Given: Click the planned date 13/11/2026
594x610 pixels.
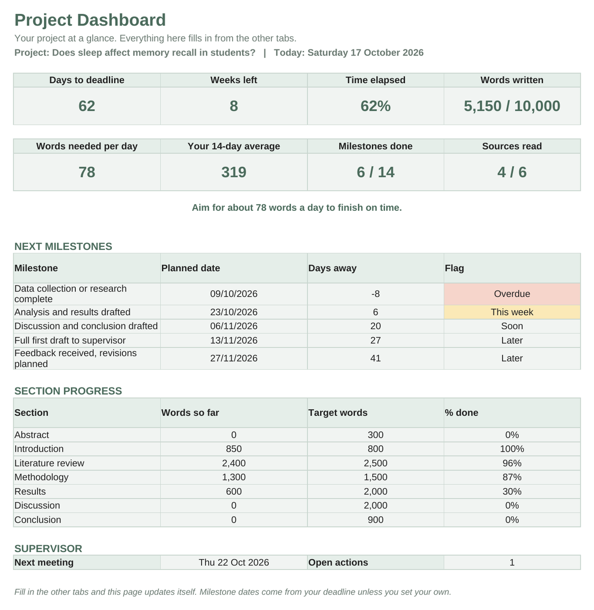Looking at the screenshot, I should tap(234, 340).
